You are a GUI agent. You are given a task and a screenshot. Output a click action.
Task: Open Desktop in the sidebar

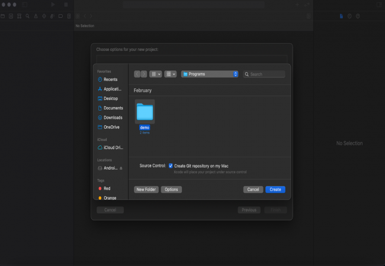[x=111, y=99]
